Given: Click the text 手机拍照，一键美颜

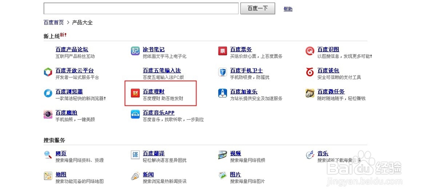Looking at the screenshot, I should tap(75, 120).
